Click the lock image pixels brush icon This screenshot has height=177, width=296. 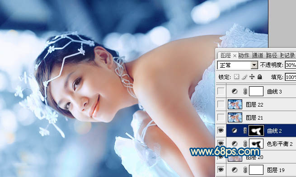point(244,77)
